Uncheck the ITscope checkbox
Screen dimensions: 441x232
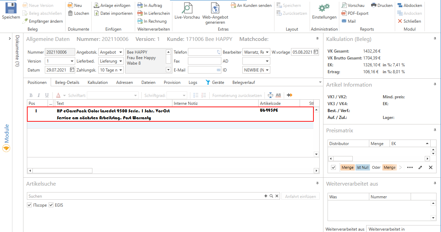tap(29, 205)
